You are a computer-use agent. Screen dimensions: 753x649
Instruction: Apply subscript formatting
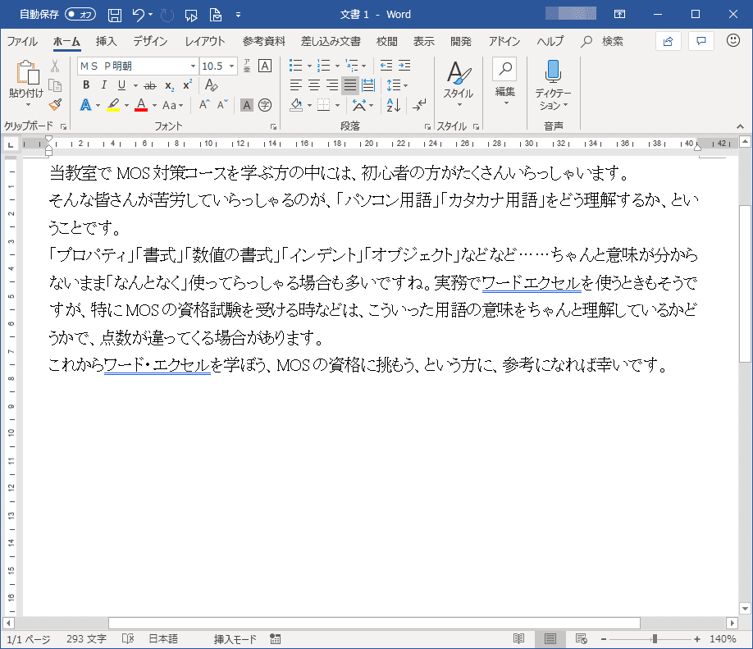pos(169,86)
